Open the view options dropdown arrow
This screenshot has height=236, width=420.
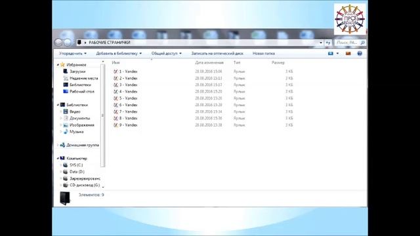337,54
